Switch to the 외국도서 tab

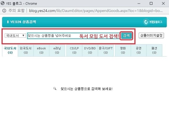26,50
